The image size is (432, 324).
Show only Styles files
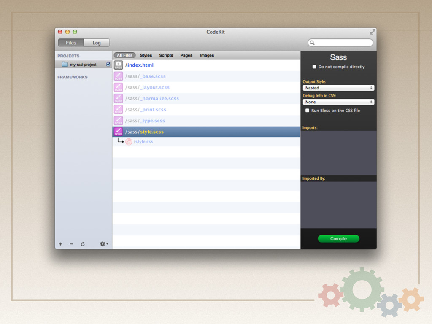click(x=146, y=55)
